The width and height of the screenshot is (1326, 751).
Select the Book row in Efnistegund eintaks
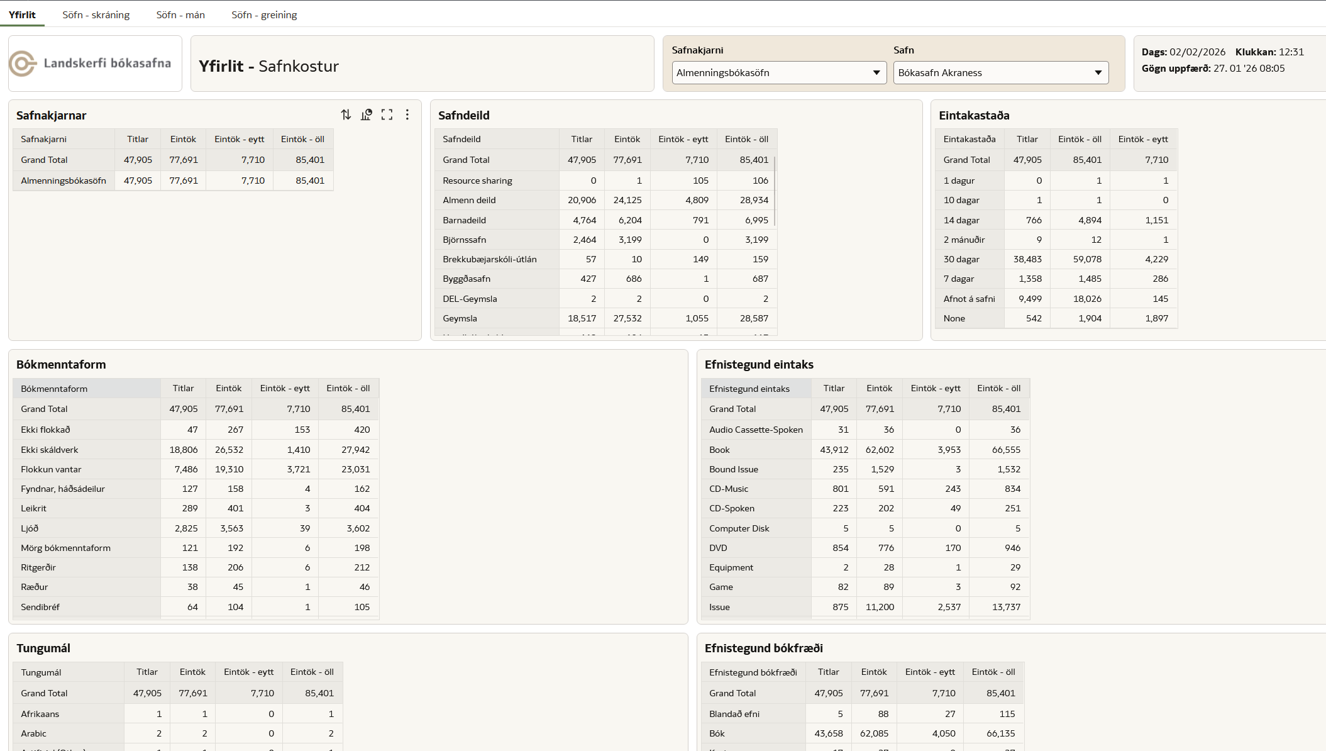(x=719, y=450)
